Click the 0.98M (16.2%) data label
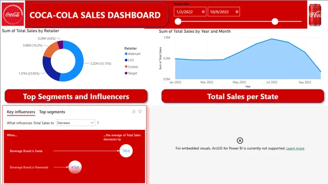328x184 pixels. 33,45
